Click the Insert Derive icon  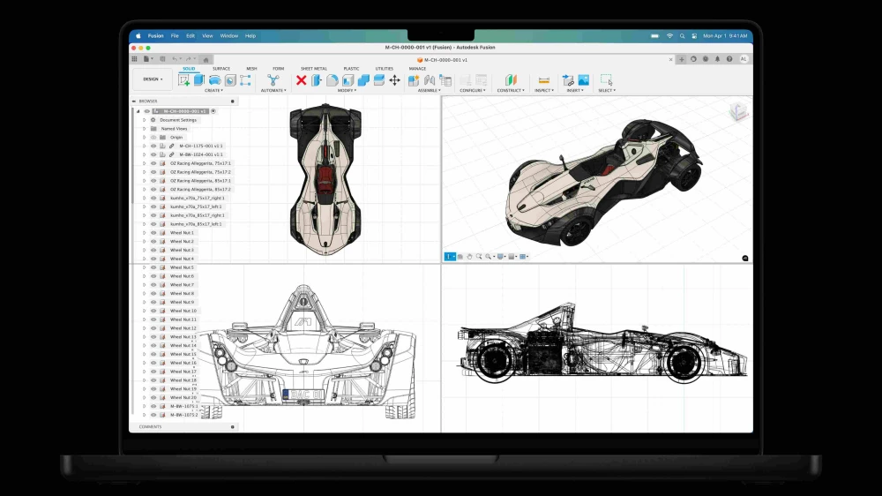(x=568, y=80)
